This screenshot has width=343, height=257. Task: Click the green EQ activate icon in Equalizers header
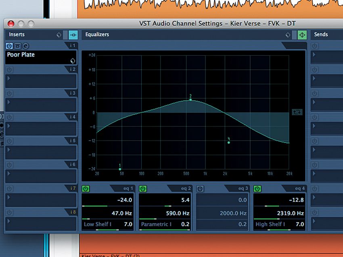coord(301,35)
